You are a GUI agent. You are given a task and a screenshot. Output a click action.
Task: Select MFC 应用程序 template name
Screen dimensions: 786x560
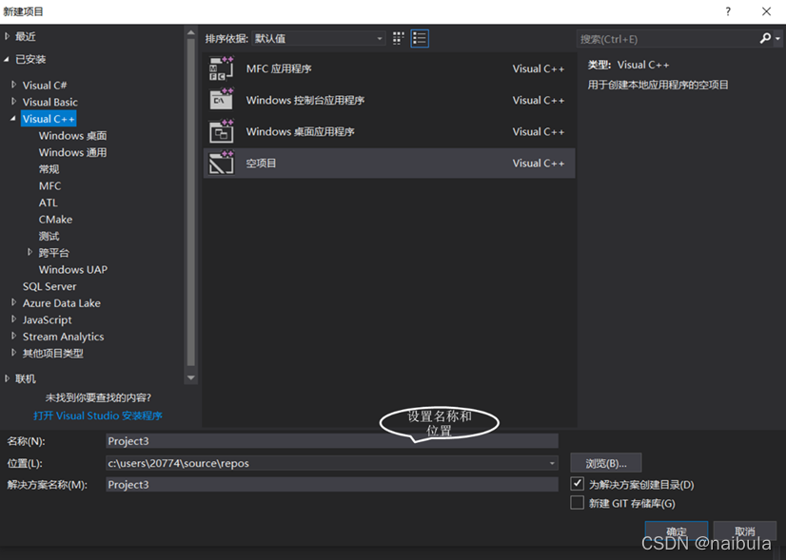pos(279,68)
